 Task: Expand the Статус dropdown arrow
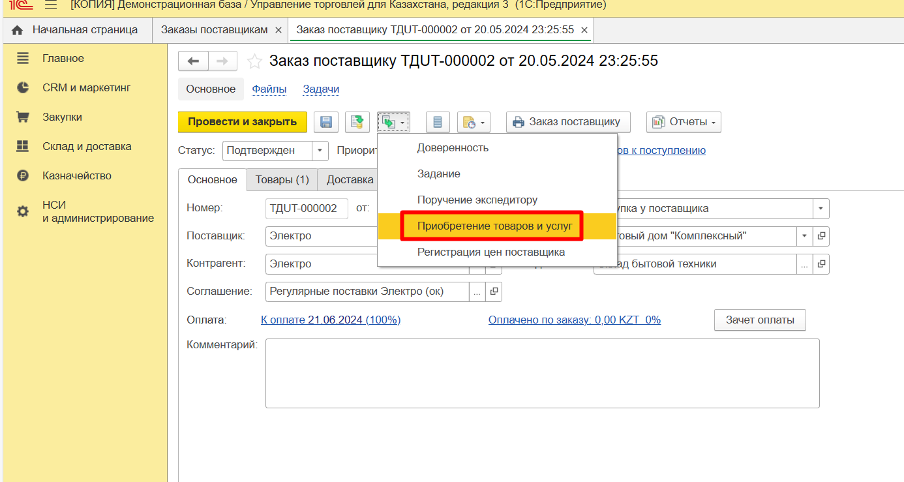coord(320,151)
